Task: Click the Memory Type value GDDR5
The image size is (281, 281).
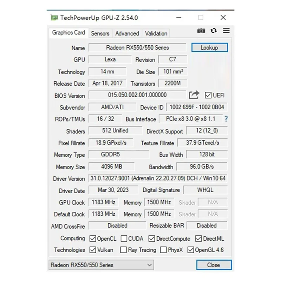Action: (119, 154)
